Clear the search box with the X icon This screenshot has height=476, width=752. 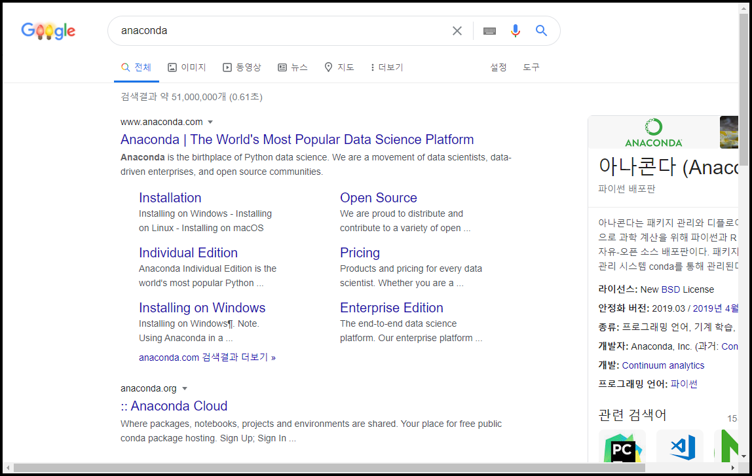click(x=457, y=31)
